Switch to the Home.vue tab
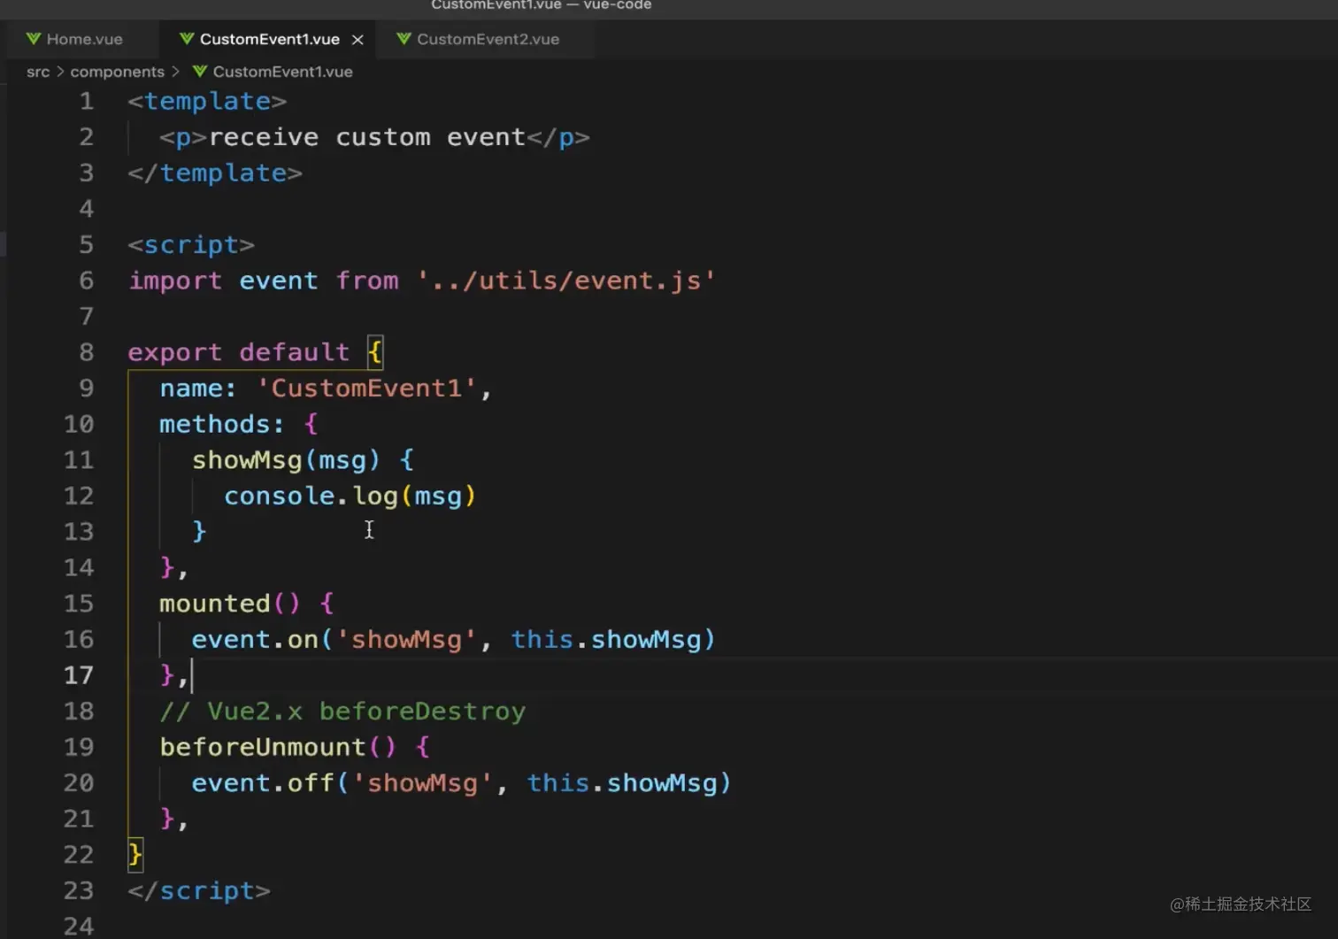This screenshot has height=939, width=1338. point(75,39)
